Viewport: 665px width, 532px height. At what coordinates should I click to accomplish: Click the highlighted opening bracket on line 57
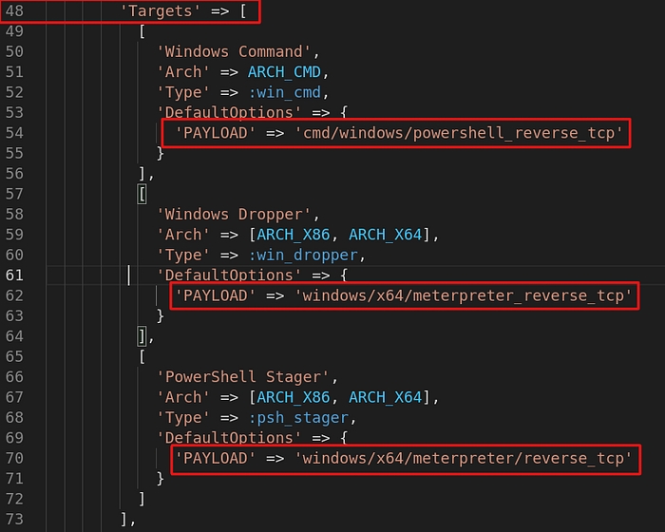142,194
